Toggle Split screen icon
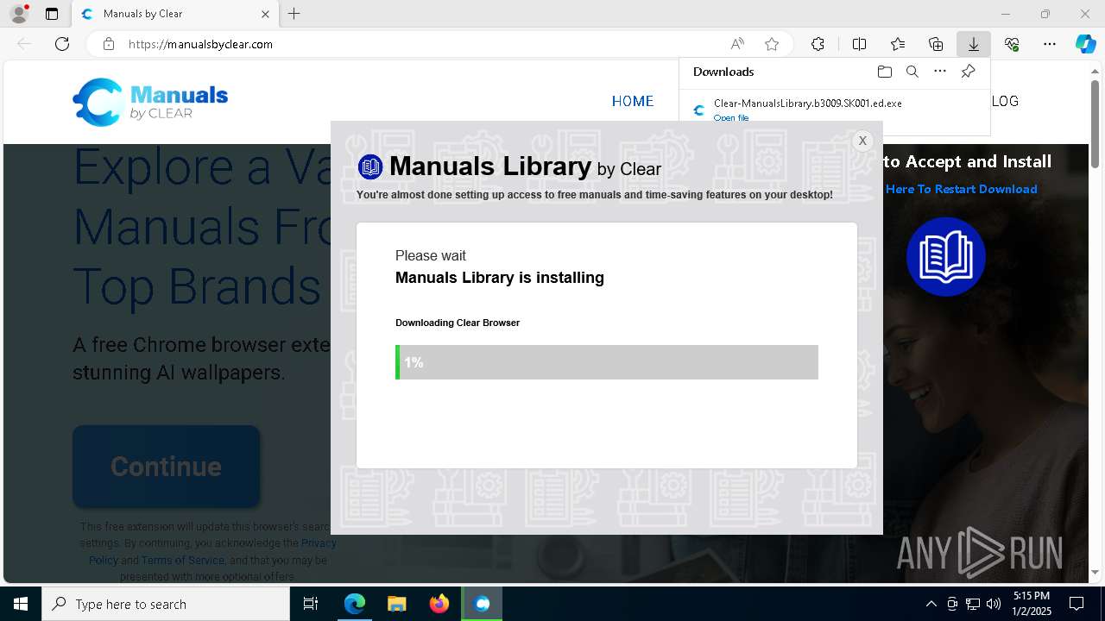Viewport: 1105px width, 621px height. pos(859,44)
